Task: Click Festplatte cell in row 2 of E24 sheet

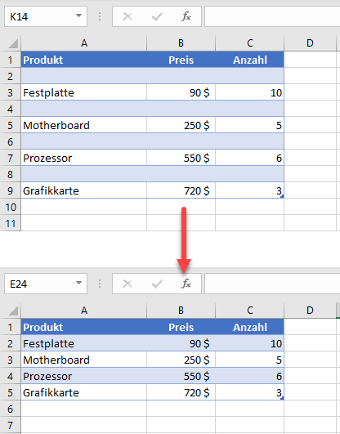Action: coord(84,343)
